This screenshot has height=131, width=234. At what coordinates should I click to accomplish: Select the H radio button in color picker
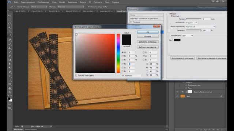pos(123,52)
